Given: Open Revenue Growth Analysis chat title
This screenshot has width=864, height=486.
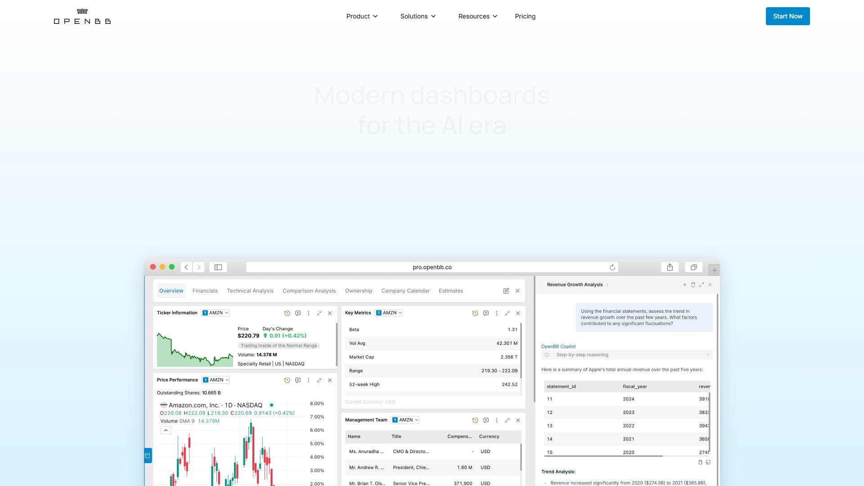Looking at the screenshot, I should [x=575, y=284].
